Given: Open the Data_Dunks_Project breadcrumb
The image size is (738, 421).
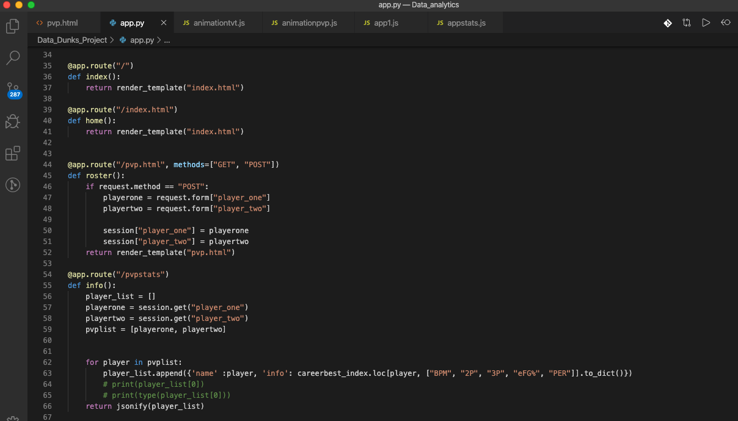Looking at the screenshot, I should pos(71,40).
